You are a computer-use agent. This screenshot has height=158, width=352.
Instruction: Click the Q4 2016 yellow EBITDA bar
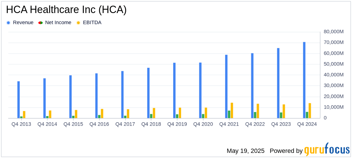tap(102, 113)
